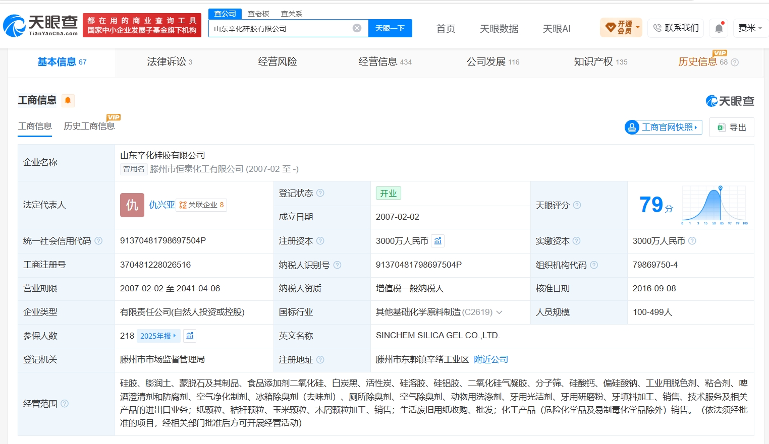This screenshot has width=769, height=444.
Task: Open the 2025年报 annual report tag
Action: click(158, 336)
